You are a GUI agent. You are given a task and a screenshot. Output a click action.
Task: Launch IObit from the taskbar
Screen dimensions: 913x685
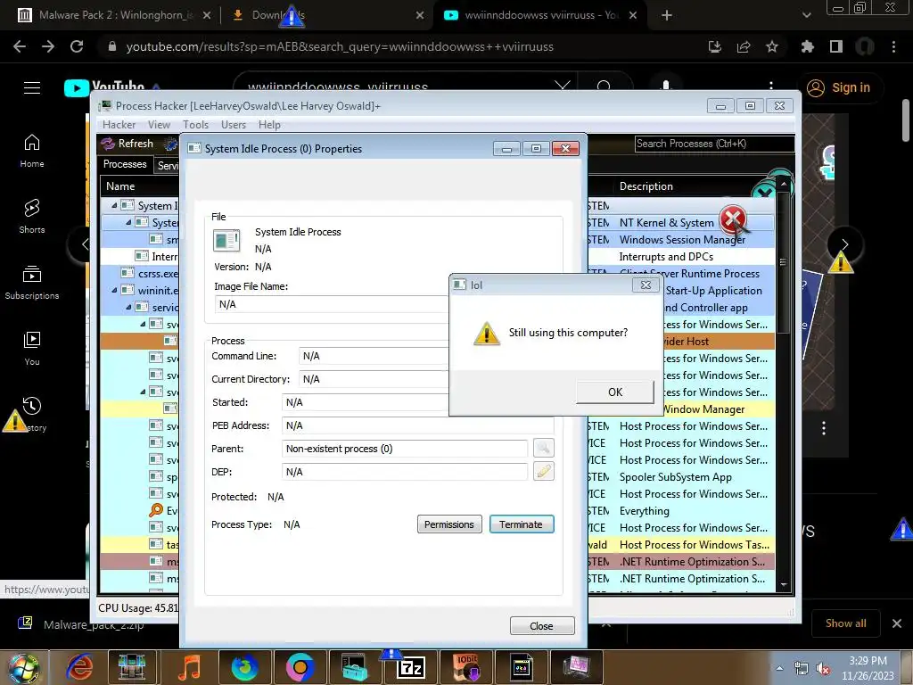466,667
